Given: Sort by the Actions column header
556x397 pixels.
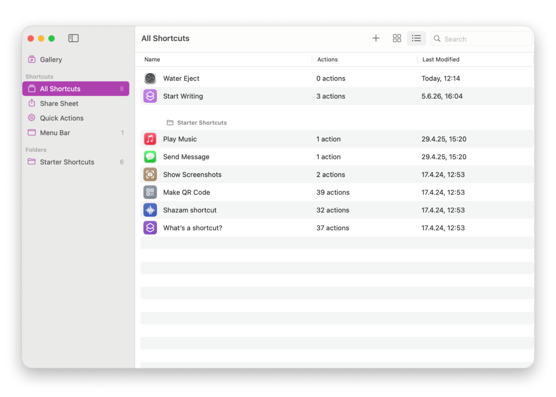Looking at the screenshot, I should click(x=328, y=60).
